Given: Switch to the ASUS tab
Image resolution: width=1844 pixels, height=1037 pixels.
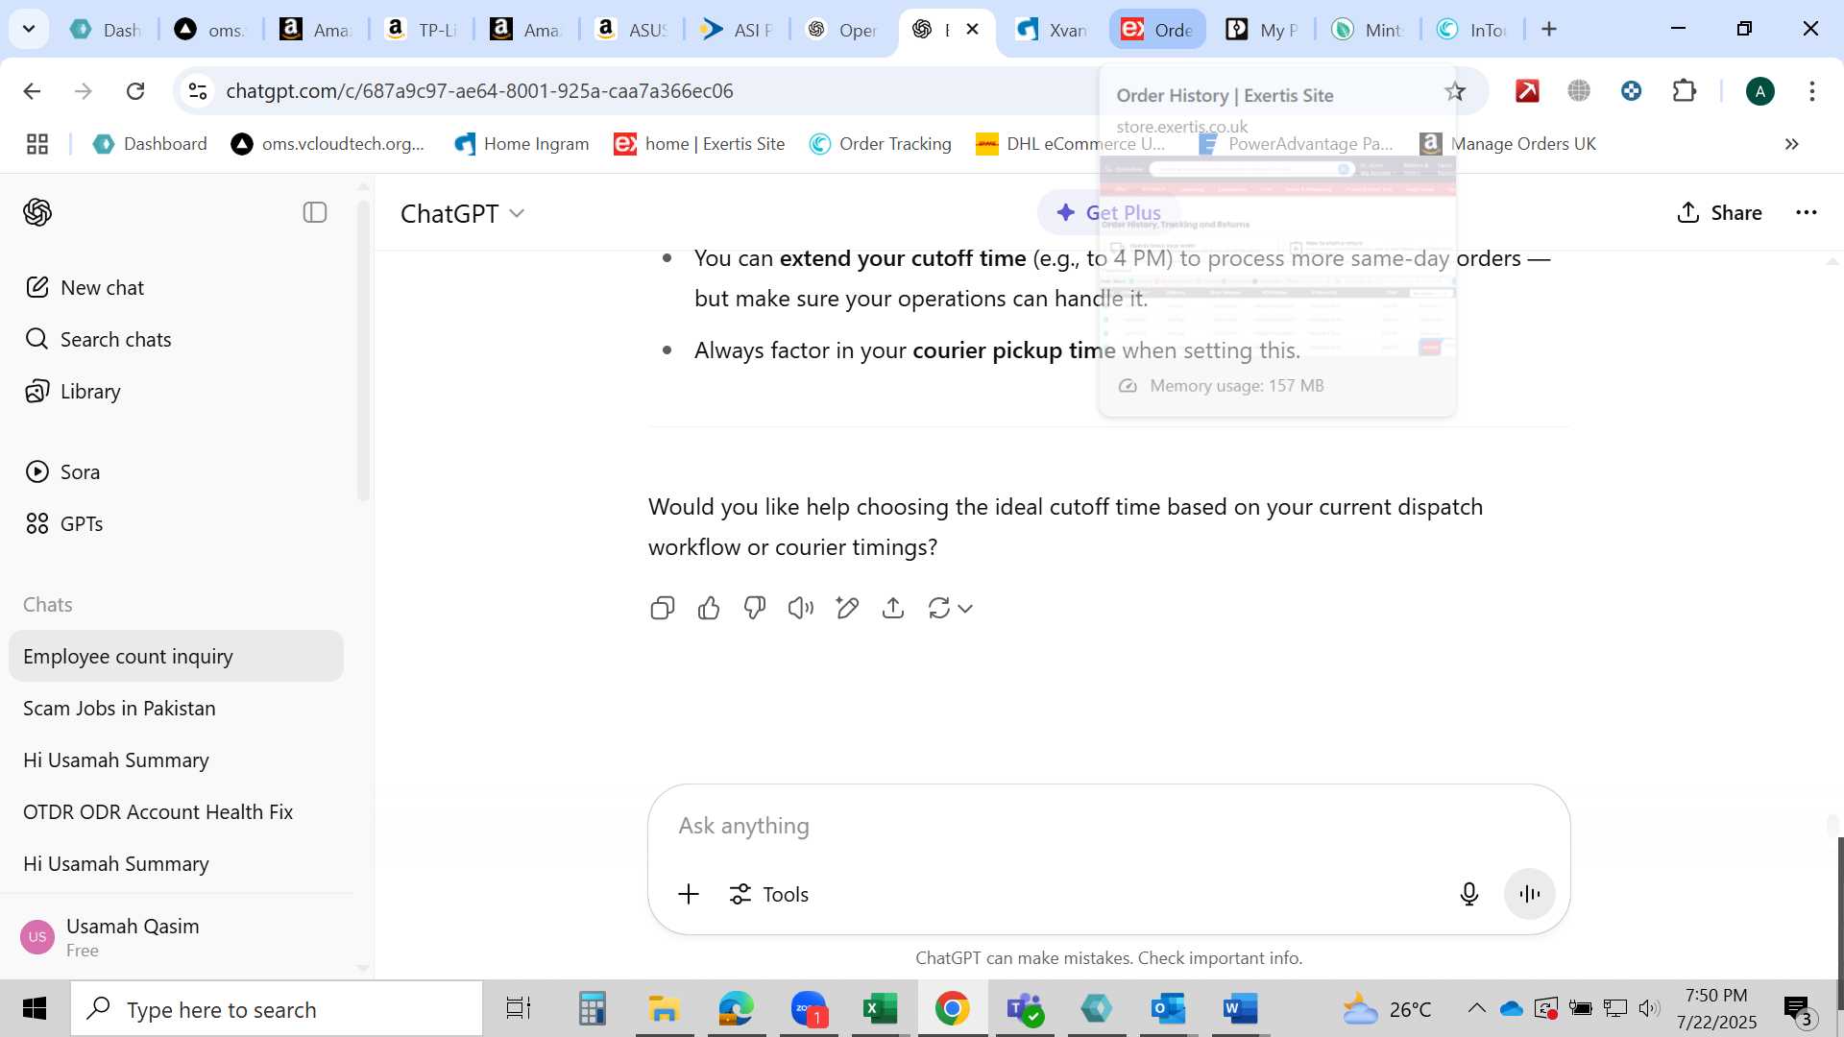Looking at the screenshot, I should pos(631,30).
